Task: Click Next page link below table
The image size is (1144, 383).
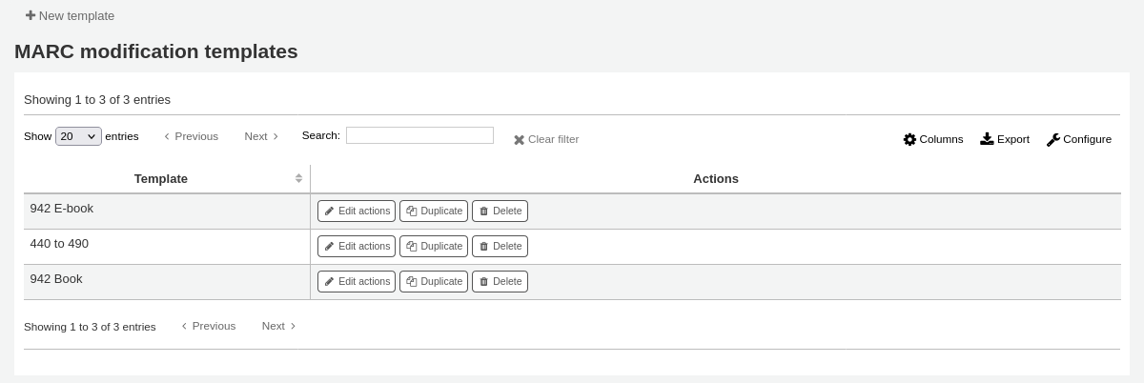Action: [x=278, y=326]
